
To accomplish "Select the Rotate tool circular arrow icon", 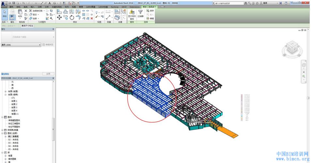I will pos(72,17).
